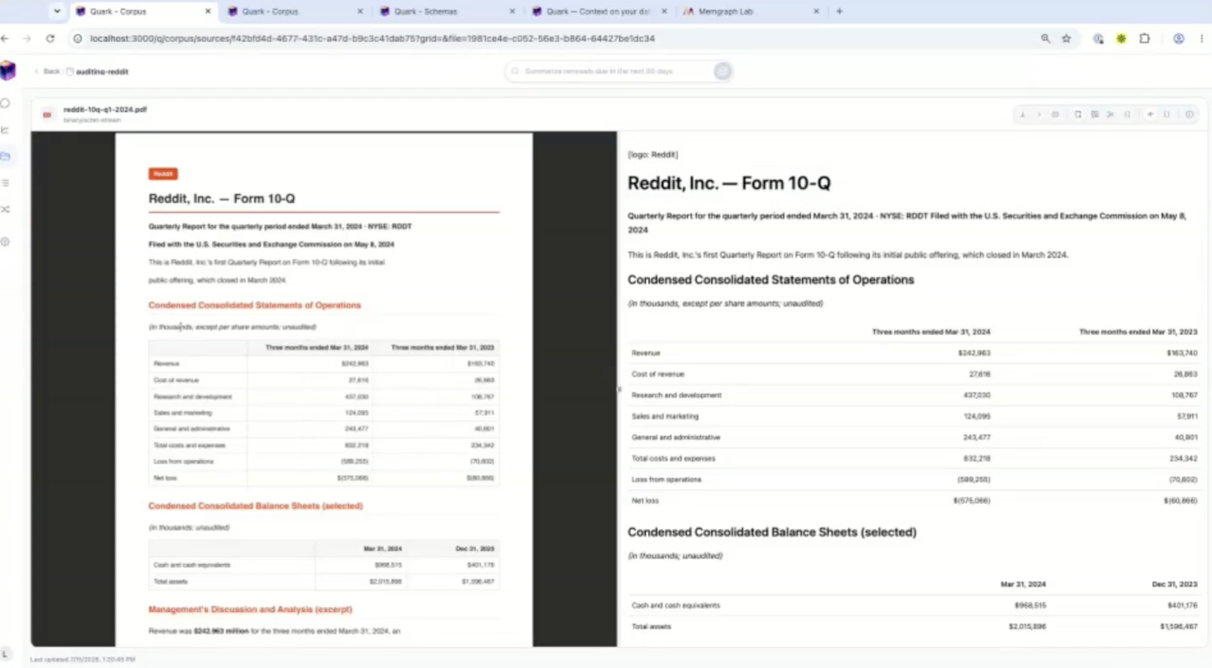Click the panel divider handle between PDF and text
Image resolution: width=1212 pixels, height=668 pixels.
coord(618,389)
